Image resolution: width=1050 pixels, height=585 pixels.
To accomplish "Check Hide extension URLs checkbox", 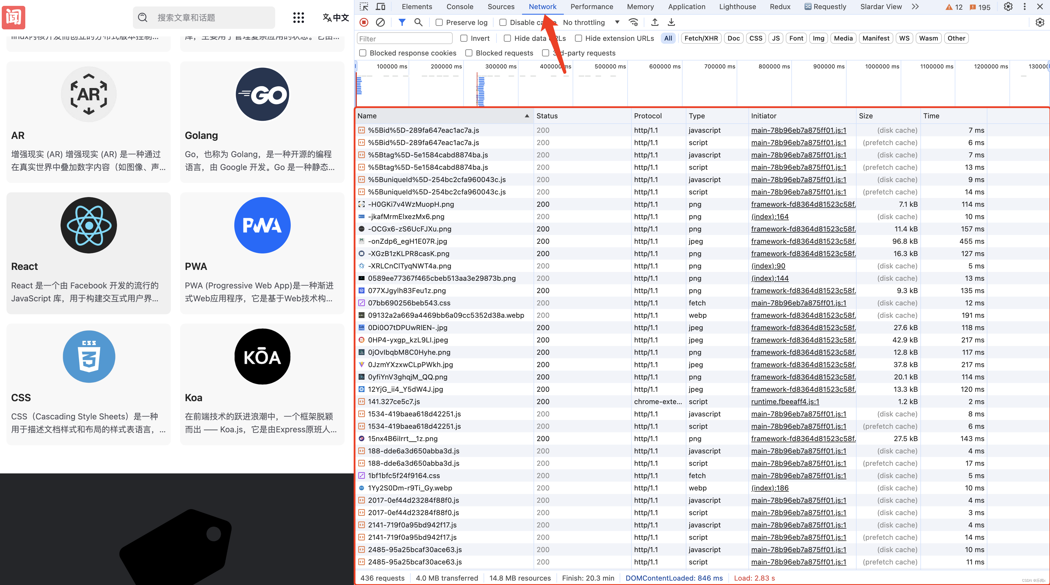I will (578, 38).
